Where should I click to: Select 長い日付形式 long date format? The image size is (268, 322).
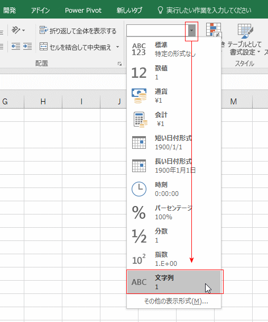coord(174,166)
